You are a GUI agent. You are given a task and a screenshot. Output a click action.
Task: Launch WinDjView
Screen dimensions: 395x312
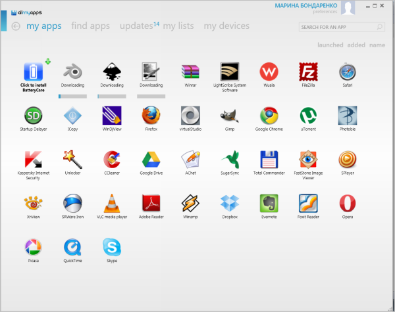point(112,116)
